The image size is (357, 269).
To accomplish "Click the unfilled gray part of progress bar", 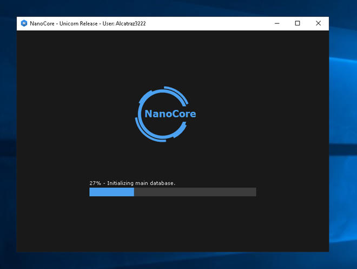I will [x=195, y=192].
